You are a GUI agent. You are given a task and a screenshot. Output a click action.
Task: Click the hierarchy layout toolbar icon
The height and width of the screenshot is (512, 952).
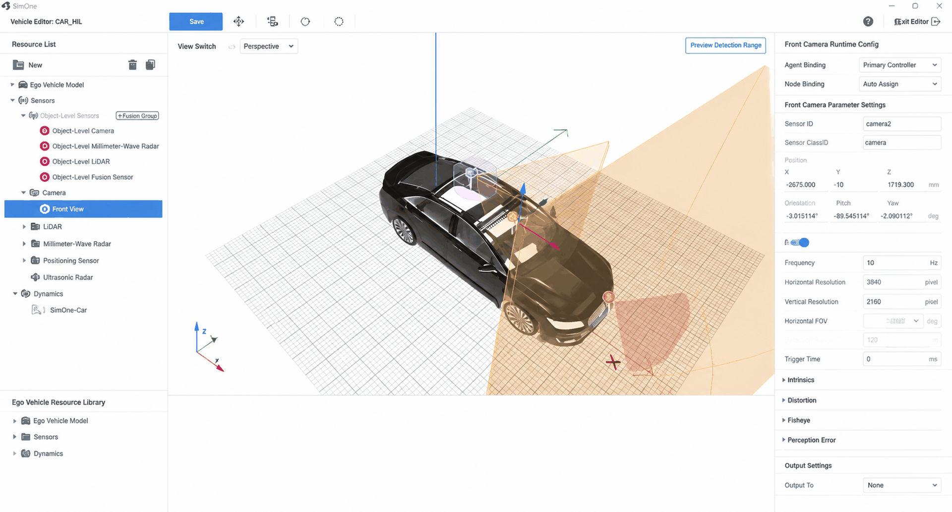click(272, 21)
